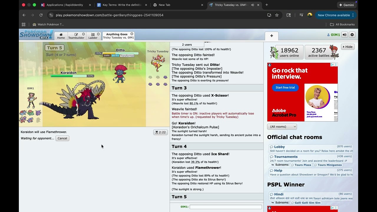Image resolution: width=377 pixels, height=212 pixels.
Task: Click Ditto's HP bar
Action: (120, 53)
